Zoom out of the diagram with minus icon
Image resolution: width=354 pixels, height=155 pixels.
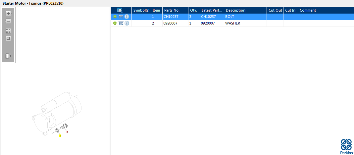tap(8, 21)
